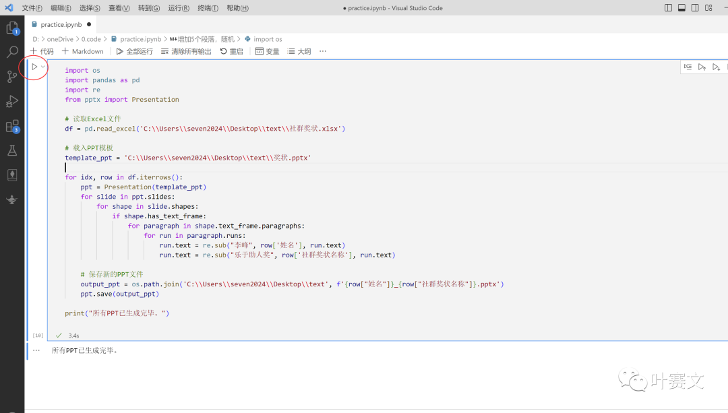Screen dimensions: 728x413
Task: Toggle the secondary side bar layout button
Action: pos(695,8)
